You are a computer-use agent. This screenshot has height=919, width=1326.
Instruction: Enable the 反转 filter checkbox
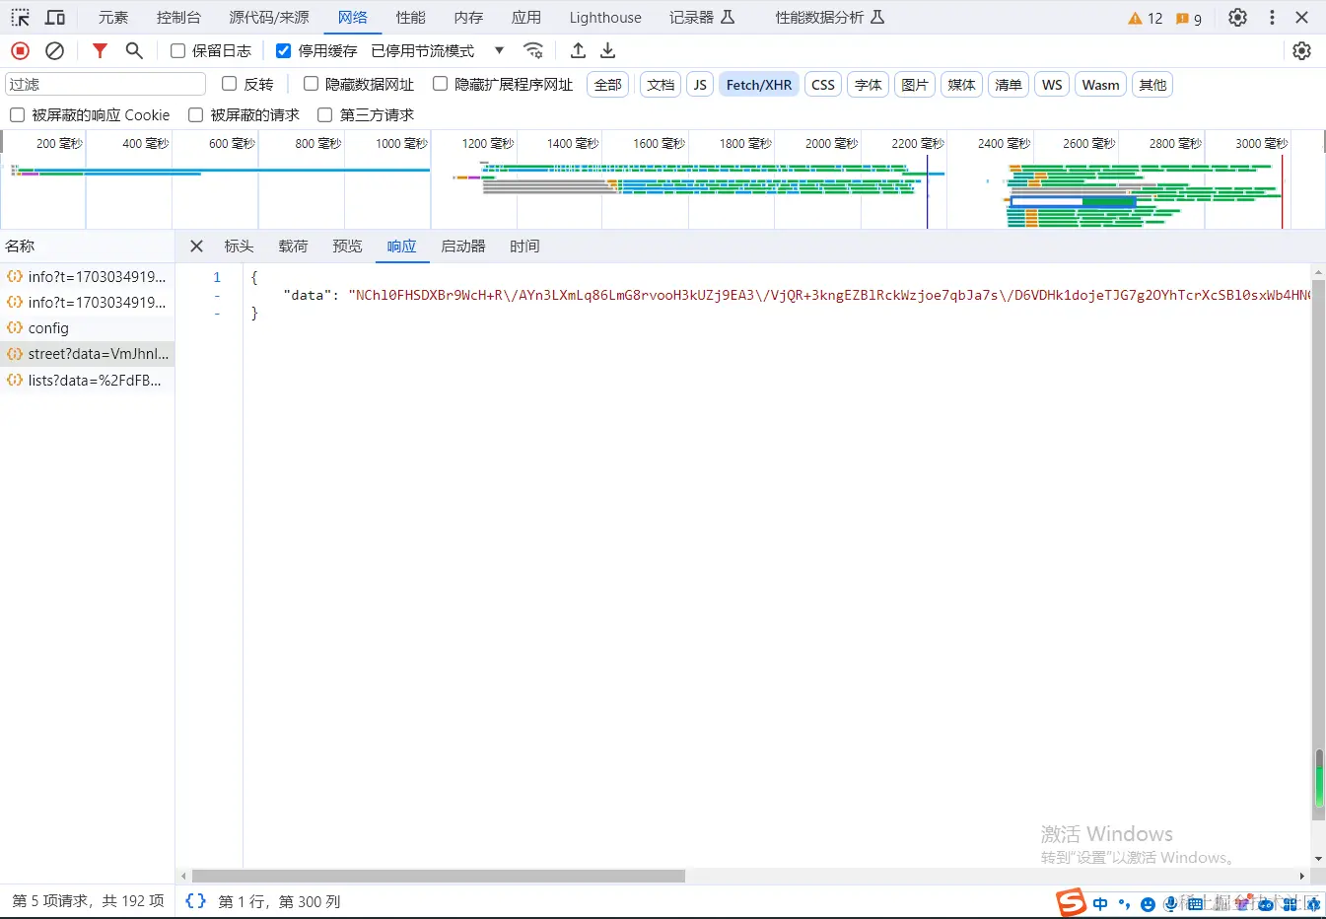(229, 84)
